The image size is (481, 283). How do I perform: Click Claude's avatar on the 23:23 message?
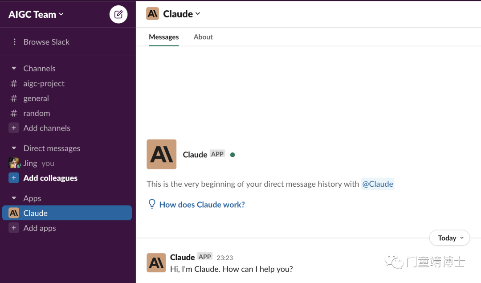tap(156, 263)
